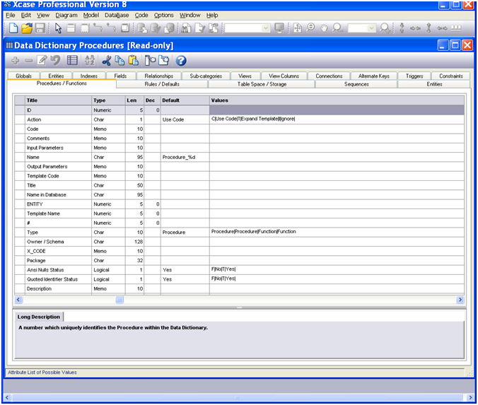Click the Title column header
The width and height of the screenshot is (478, 405).
58,100
